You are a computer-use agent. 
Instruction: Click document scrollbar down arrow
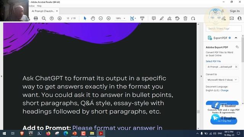click(x=198, y=128)
